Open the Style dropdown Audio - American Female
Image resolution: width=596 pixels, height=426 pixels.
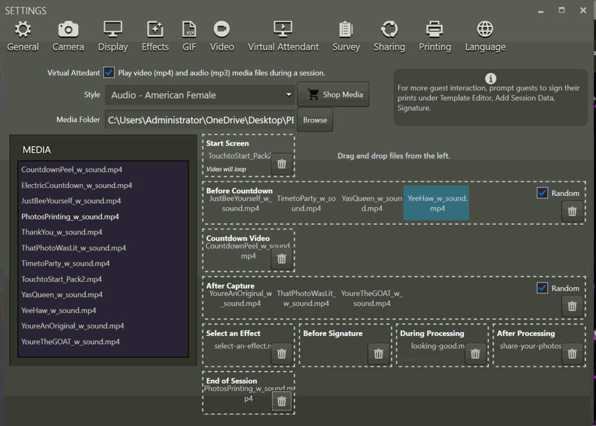pos(200,95)
